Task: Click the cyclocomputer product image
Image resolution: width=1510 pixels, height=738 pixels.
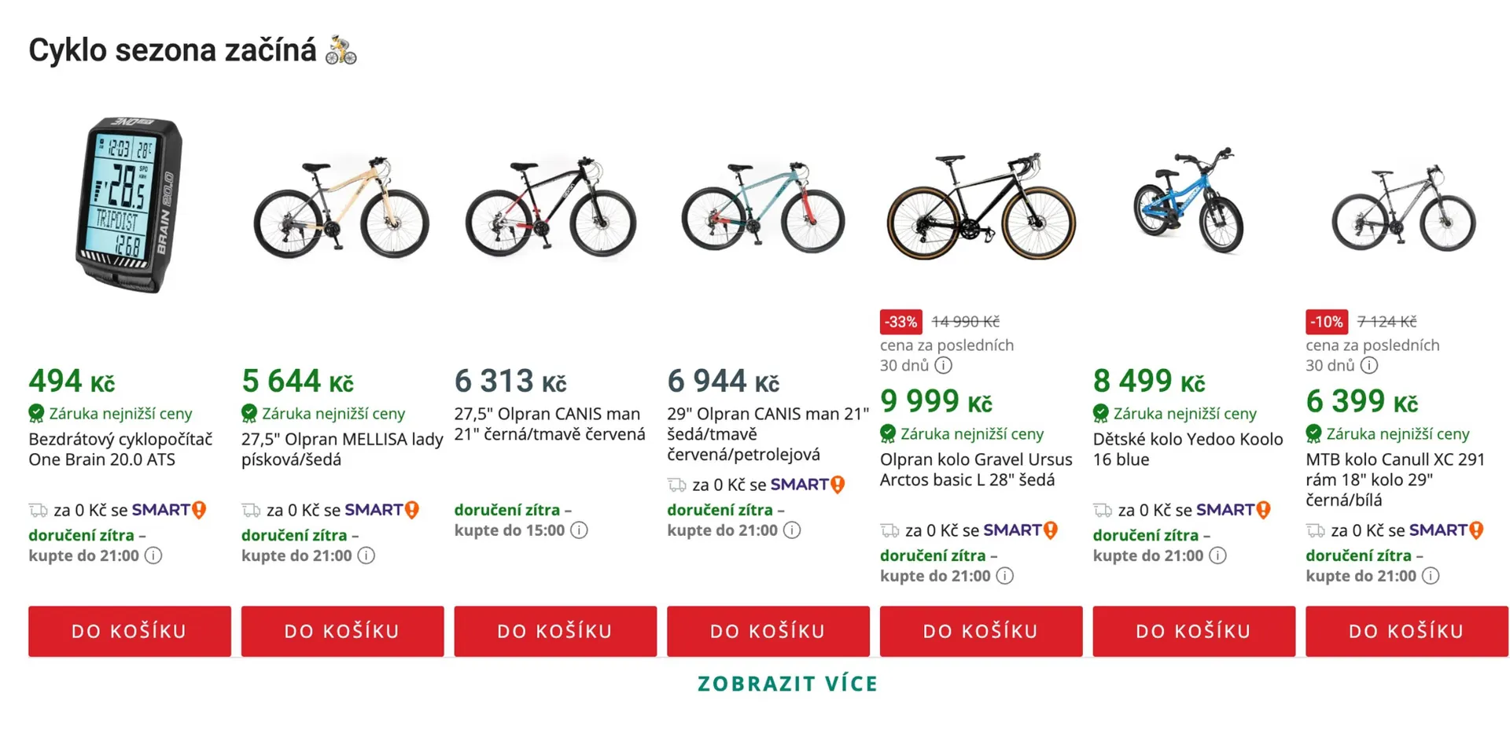Action: pyautogui.click(x=130, y=205)
